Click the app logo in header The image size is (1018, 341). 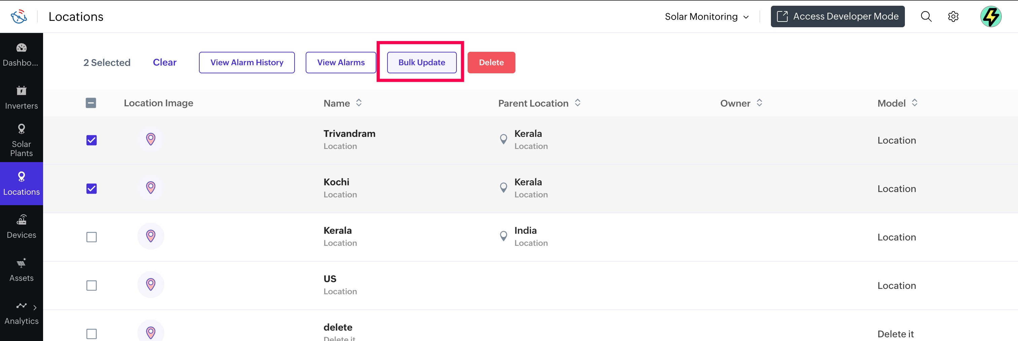[x=19, y=16]
